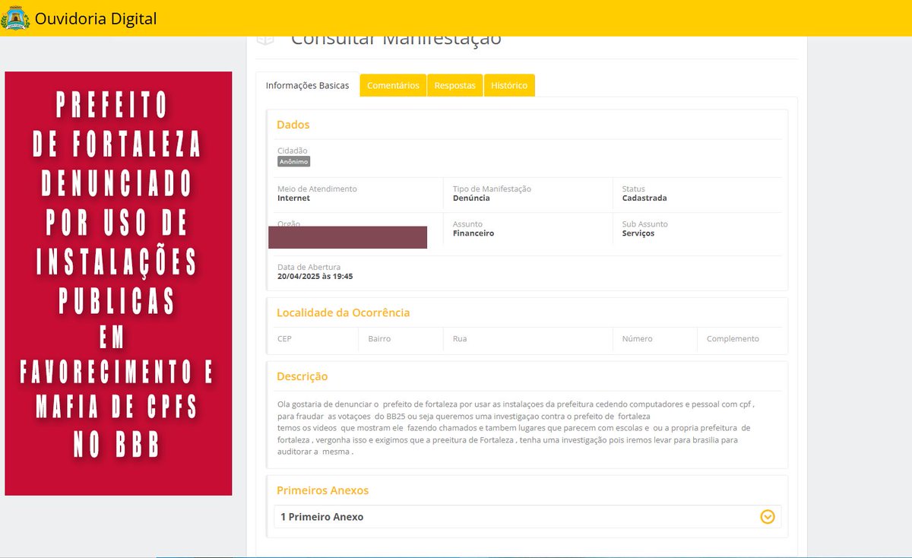Click the complaint description paragraph text
Image resolution: width=912 pixels, height=558 pixels.
[x=515, y=427]
